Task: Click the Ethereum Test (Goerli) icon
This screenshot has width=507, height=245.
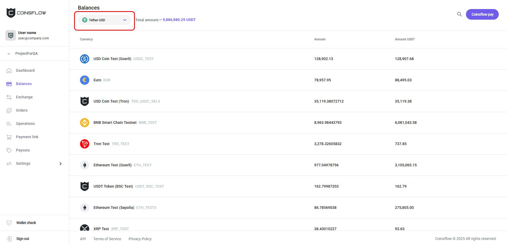Action: (84, 165)
